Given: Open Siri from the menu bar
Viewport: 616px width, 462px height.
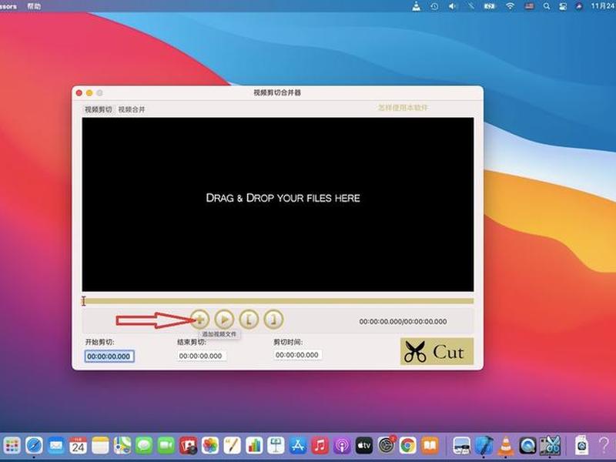Looking at the screenshot, I should point(579,6).
